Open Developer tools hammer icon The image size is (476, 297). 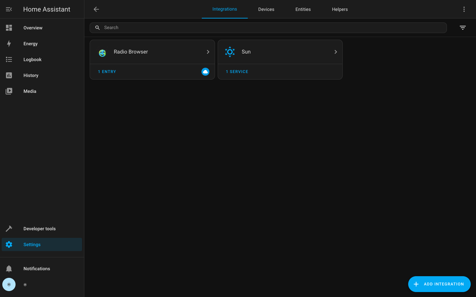(9, 229)
